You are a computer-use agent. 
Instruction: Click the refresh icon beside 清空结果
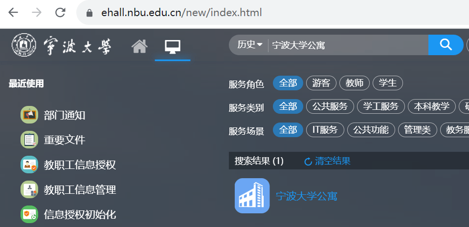click(x=308, y=162)
